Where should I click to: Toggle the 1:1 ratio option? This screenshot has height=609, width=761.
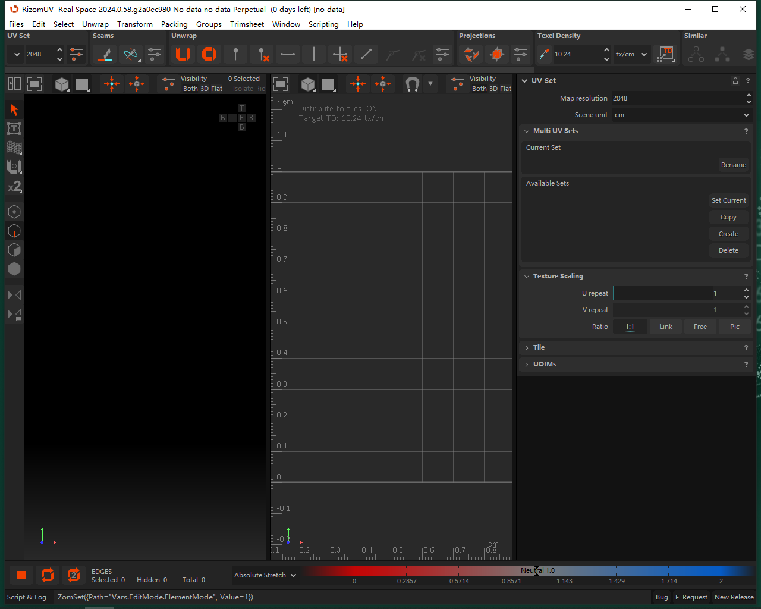(630, 327)
